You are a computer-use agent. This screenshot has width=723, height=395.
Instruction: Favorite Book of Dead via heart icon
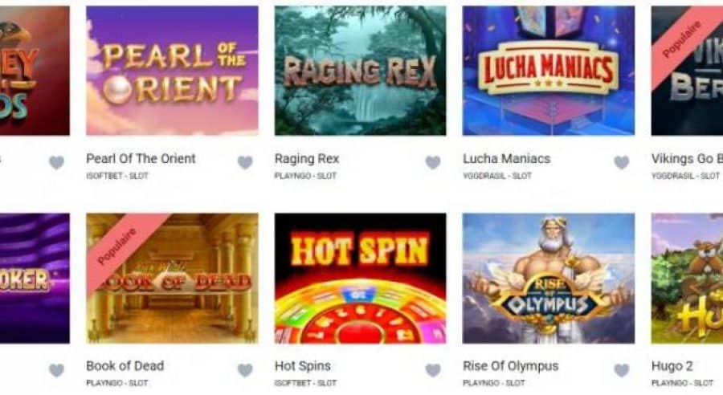pos(245,369)
